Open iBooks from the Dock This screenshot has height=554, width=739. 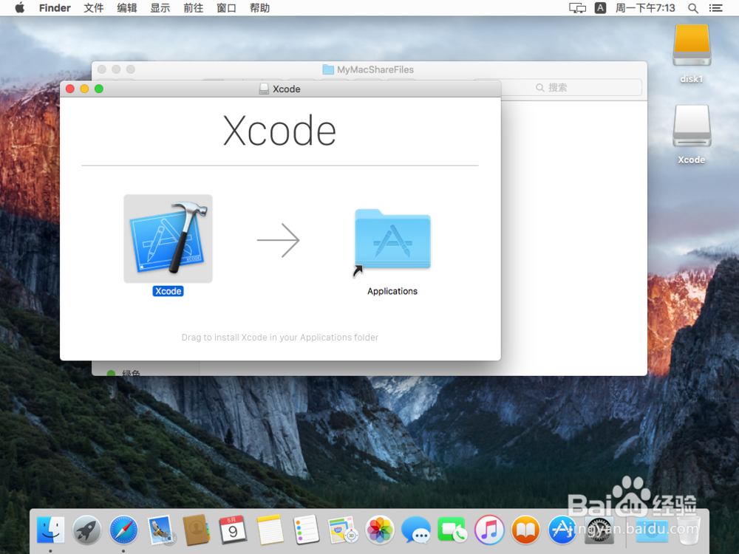(525, 530)
